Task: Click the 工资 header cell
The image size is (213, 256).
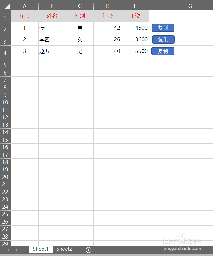Action: coord(135,16)
